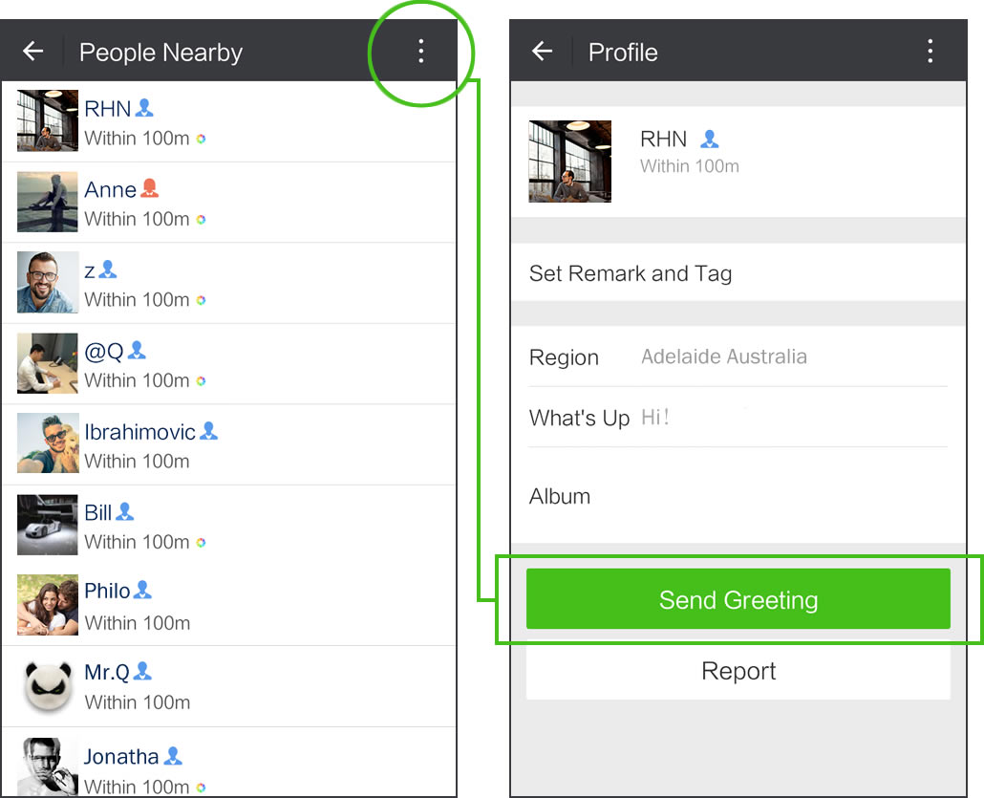
Task: Open the Album row
Action: [x=738, y=496]
